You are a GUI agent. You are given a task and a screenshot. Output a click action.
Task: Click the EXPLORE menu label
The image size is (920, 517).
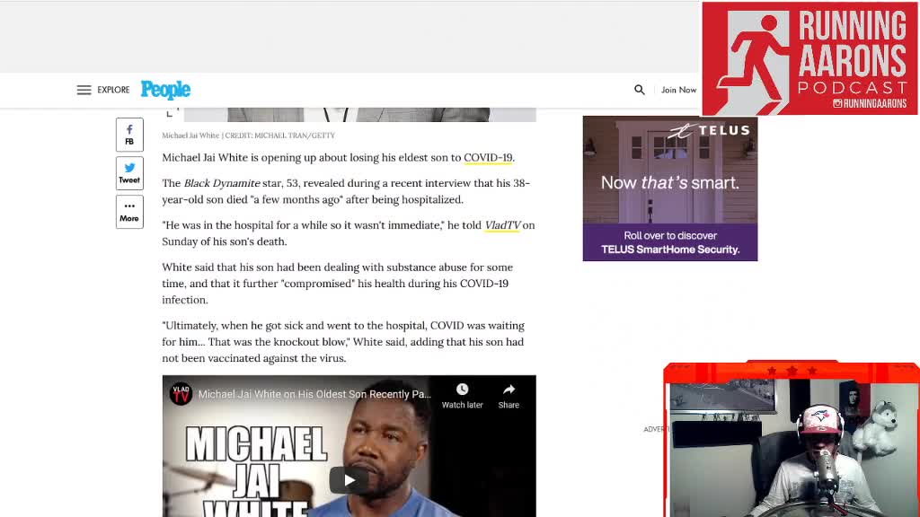tap(113, 90)
